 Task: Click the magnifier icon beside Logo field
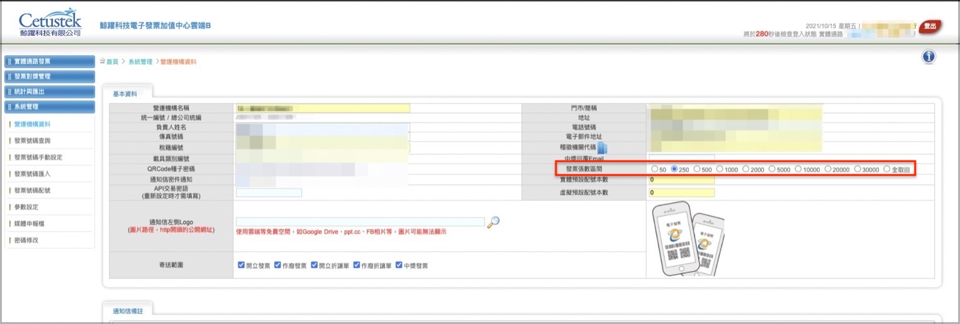pyautogui.click(x=494, y=221)
